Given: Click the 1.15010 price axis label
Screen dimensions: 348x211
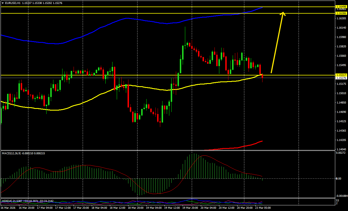Looking at the screenshot, I should [x=341, y=93].
